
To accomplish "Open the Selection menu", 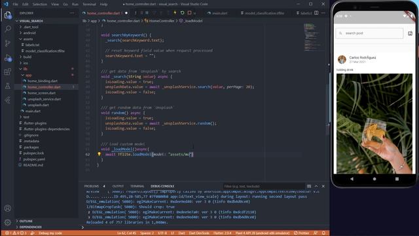I will click(40, 5).
